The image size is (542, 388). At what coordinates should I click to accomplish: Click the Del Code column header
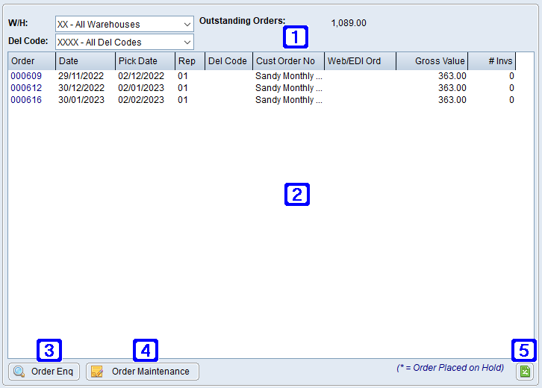pyautogui.click(x=229, y=61)
